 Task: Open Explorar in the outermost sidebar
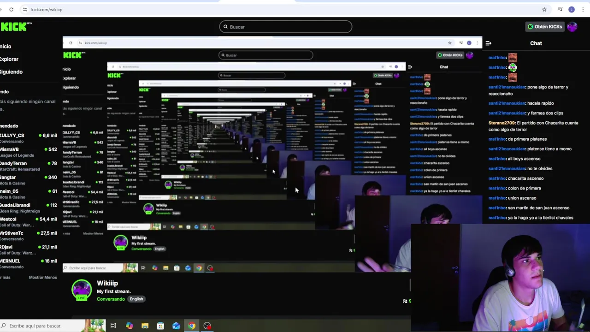[9, 59]
